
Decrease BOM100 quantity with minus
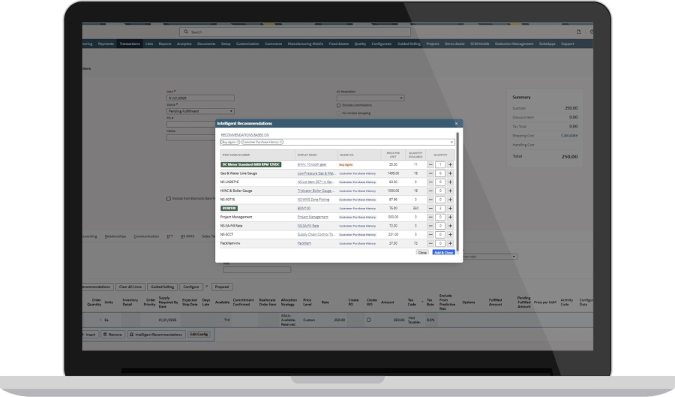pos(430,209)
